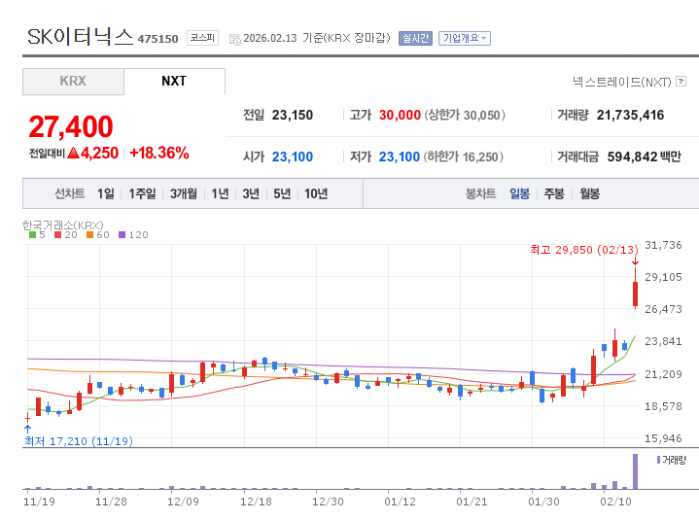Click the 전일 value 23,150

(293, 115)
